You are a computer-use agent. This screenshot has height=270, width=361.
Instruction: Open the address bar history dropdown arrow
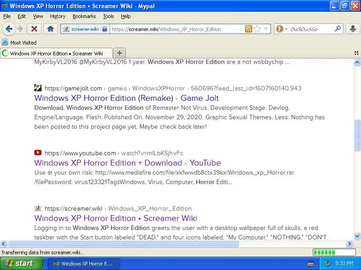[x=266, y=29]
